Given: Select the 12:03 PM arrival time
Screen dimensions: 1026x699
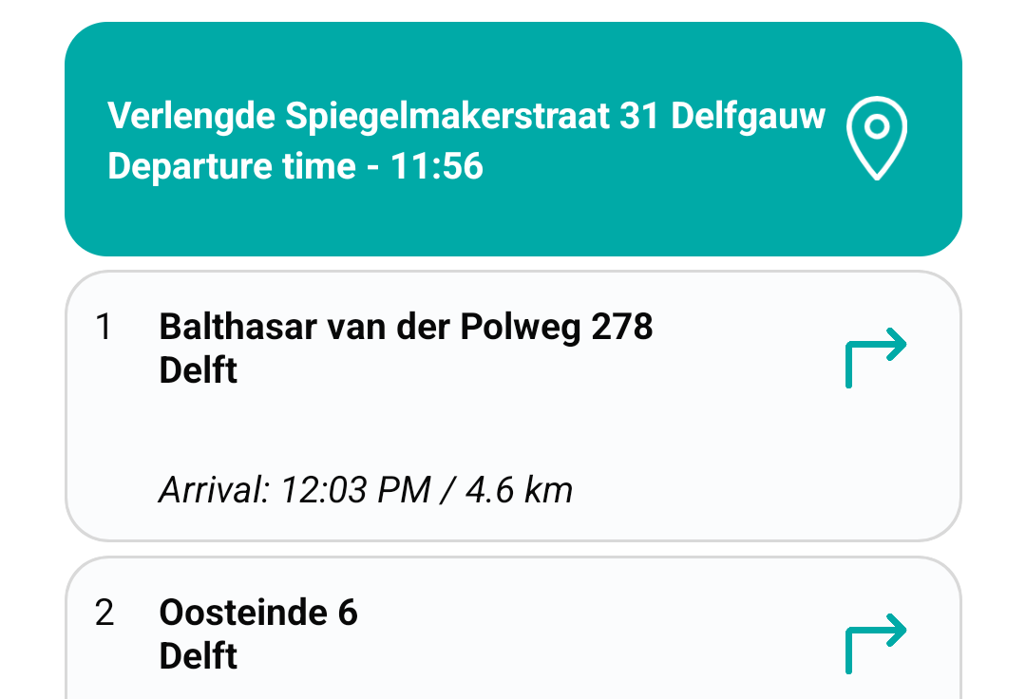Looking at the screenshot, I should point(351,490).
